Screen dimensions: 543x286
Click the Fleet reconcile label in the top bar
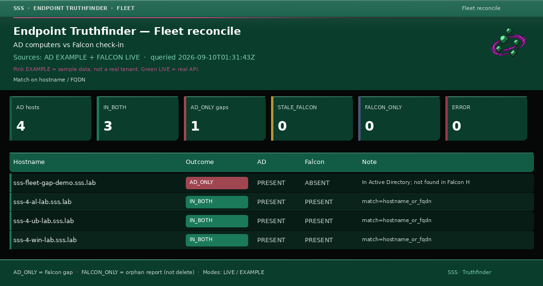point(481,8)
